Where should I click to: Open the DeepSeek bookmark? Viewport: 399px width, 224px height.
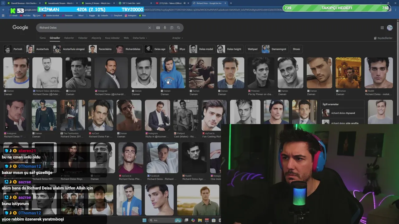[x=117, y=15]
